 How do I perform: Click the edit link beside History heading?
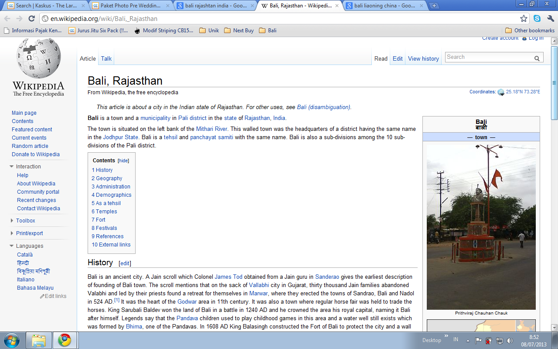tap(125, 263)
